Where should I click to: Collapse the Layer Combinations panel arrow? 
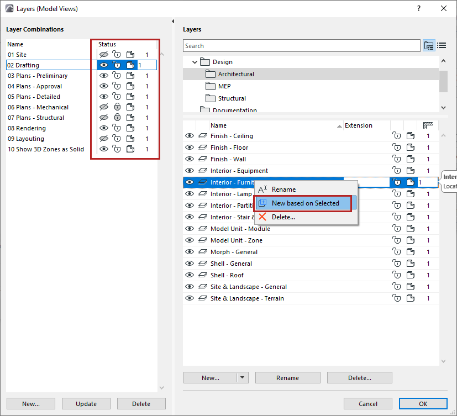tap(173, 21)
